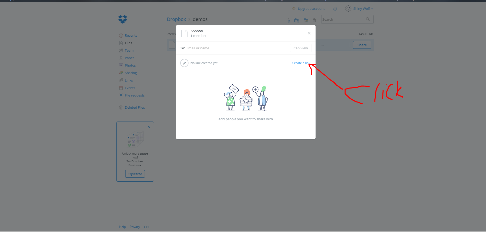Click the 'Create a link' link

point(301,63)
